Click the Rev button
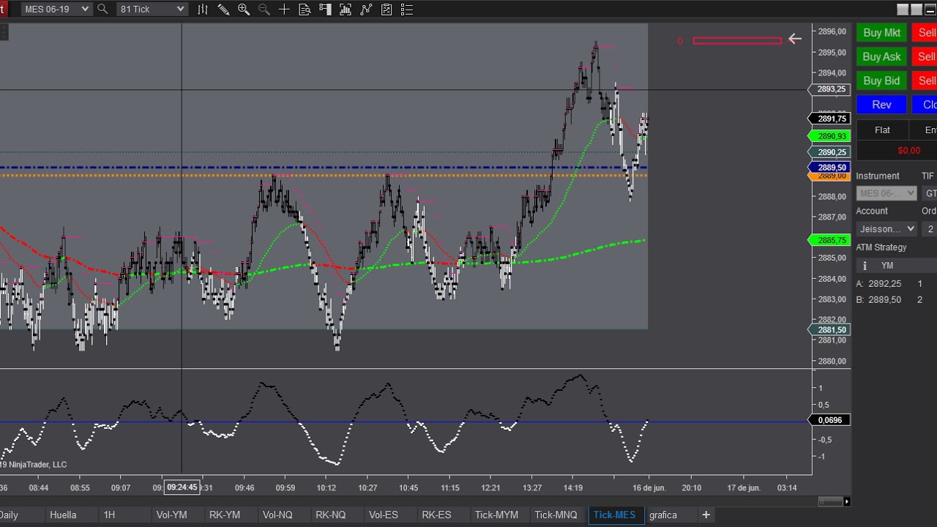 point(882,105)
